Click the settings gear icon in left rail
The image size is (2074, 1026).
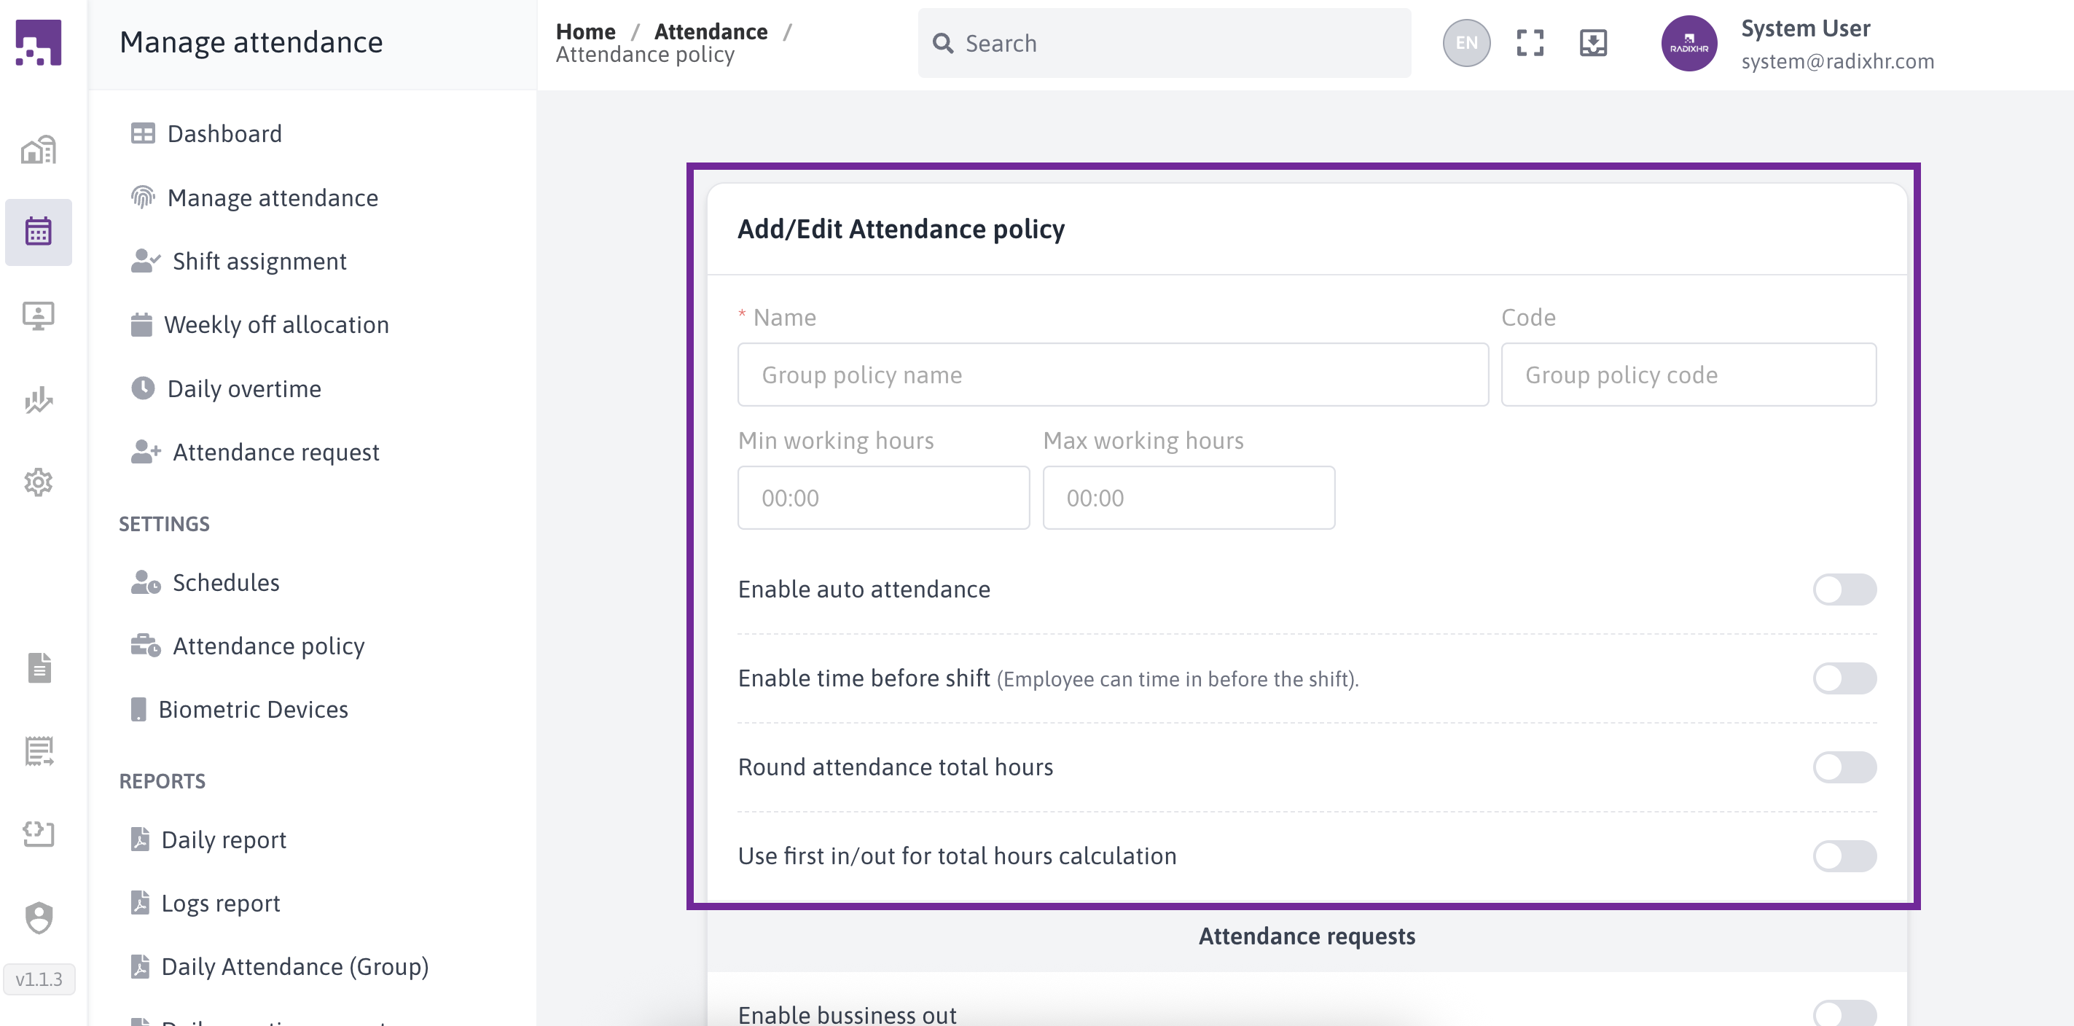pos(39,482)
